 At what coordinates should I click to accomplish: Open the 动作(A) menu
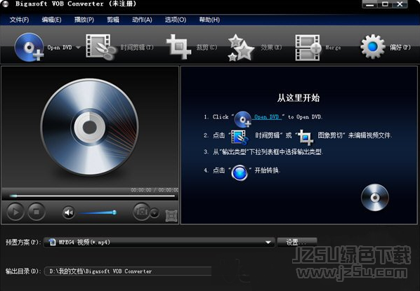coord(143,20)
